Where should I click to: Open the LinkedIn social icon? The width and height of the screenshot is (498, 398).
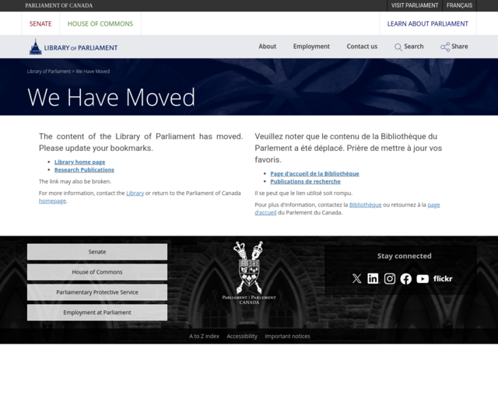[x=373, y=278]
